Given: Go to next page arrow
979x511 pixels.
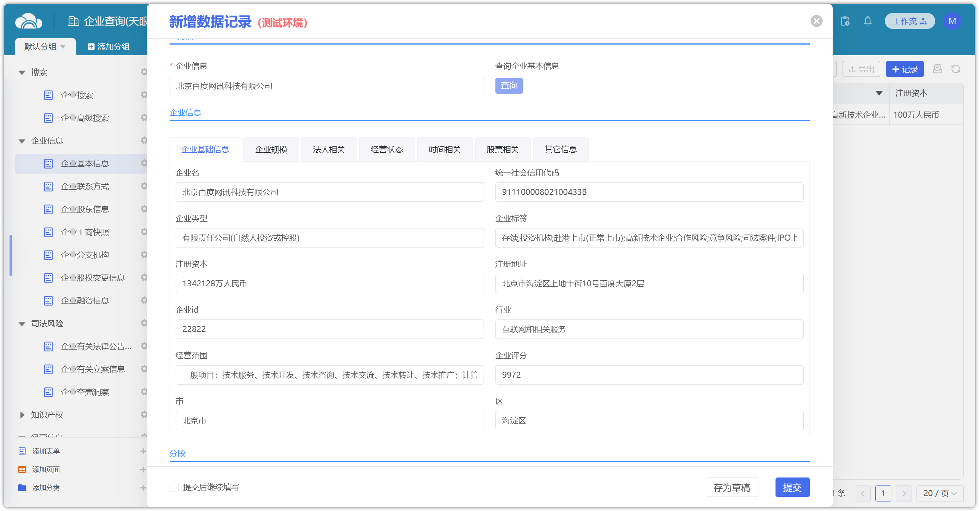Looking at the screenshot, I should point(904,493).
